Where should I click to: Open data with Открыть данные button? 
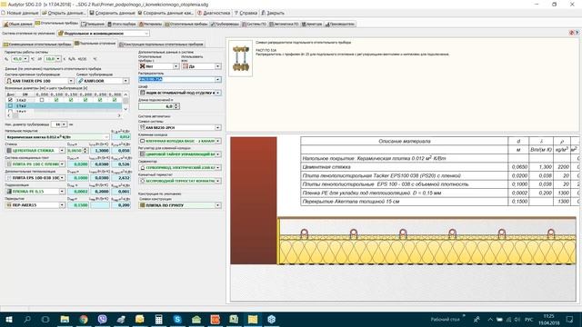point(65,13)
